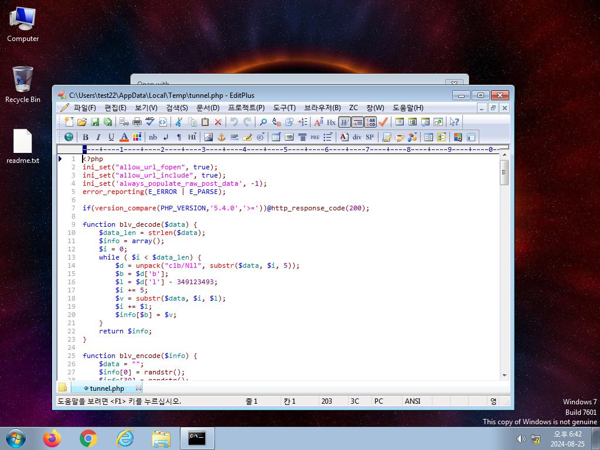600x450 pixels.
Task: Click the Save All icon
Action: pyautogui.click(x=108, y=122)
